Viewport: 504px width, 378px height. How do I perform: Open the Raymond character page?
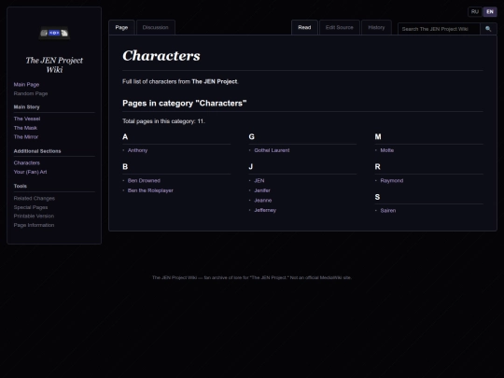[x=391, y=181]
